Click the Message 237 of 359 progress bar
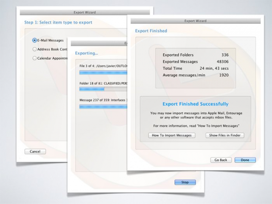The width and height of the screenshot is (272, 204). pyautogui.click(x=103, y=107)
